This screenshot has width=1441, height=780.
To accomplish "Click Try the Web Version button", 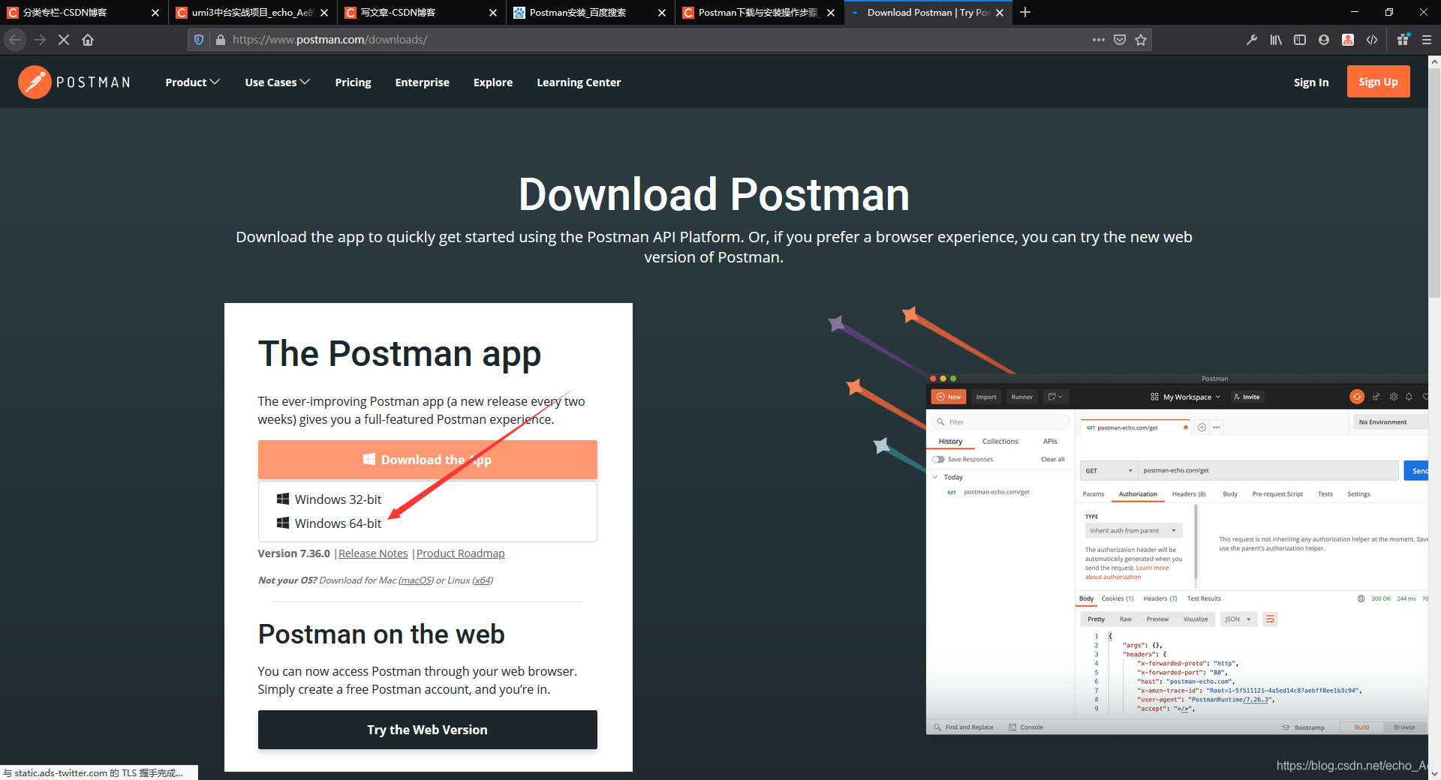I will [427, 730].
